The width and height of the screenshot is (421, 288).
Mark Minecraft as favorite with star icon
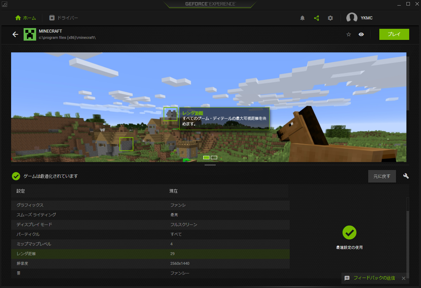[x=349, y=34]
